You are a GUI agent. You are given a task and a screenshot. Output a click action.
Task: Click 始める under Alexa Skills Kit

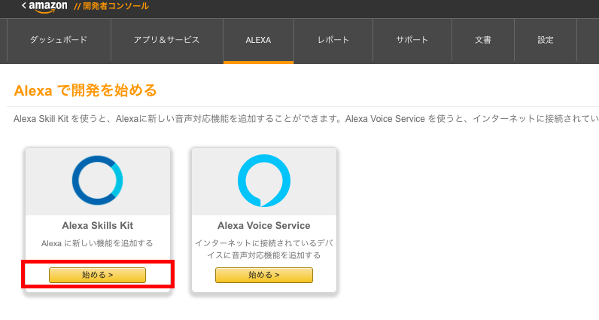97,275
